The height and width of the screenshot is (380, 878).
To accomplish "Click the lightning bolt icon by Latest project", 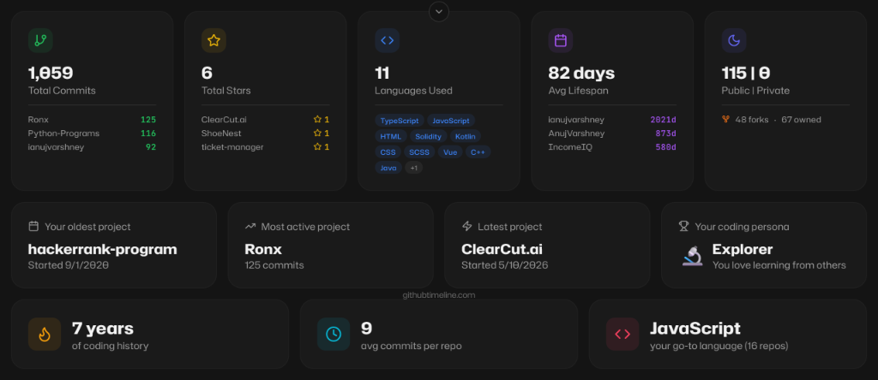I will pos(467,226).
